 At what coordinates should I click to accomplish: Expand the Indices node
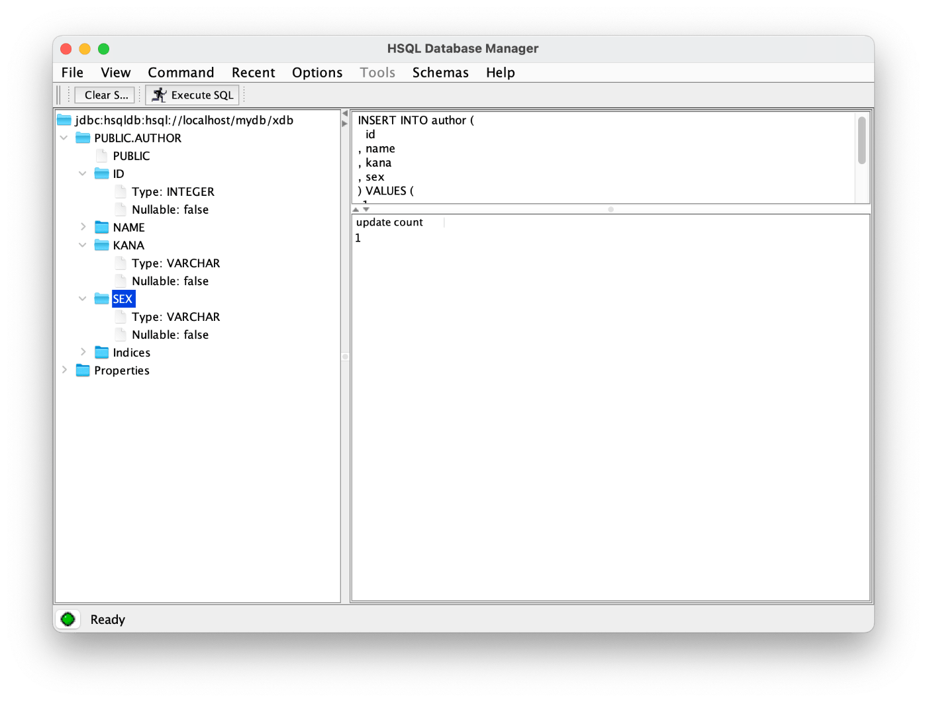83,352
